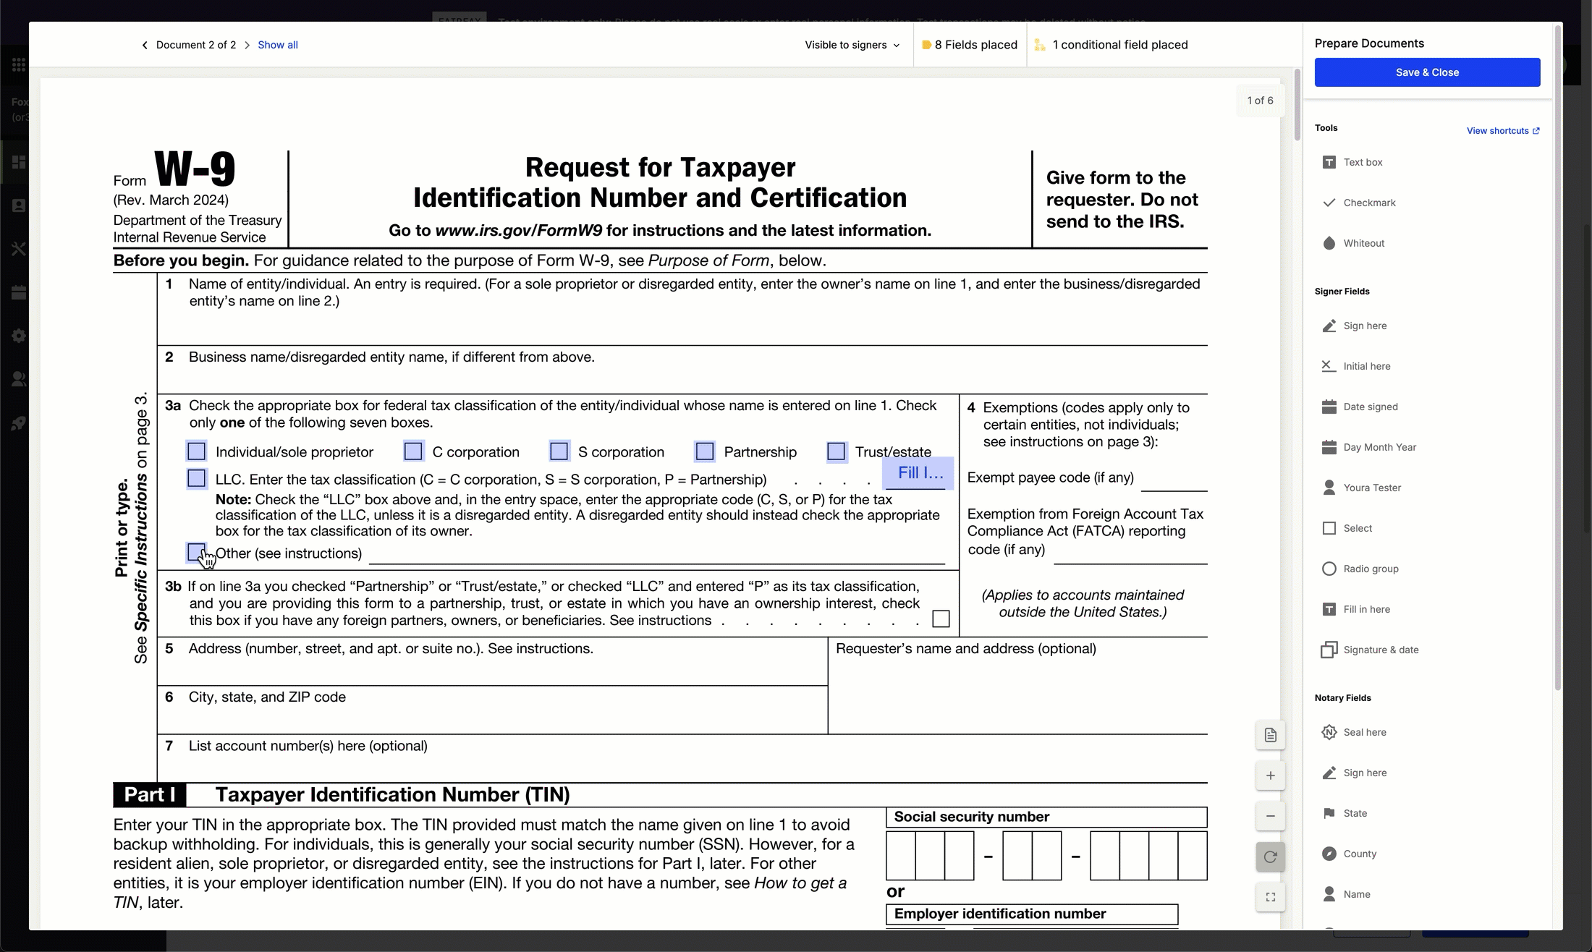Zoom in with the plus button
Screen dimensions: 1592x952
pyautogui.click(x=1270, y=775)
